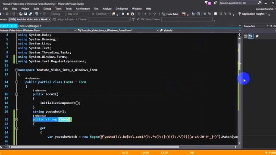Sort properties with the Categorized icon
The width and height of the screenshot is (276, 155).
click(x=246, y=36)
